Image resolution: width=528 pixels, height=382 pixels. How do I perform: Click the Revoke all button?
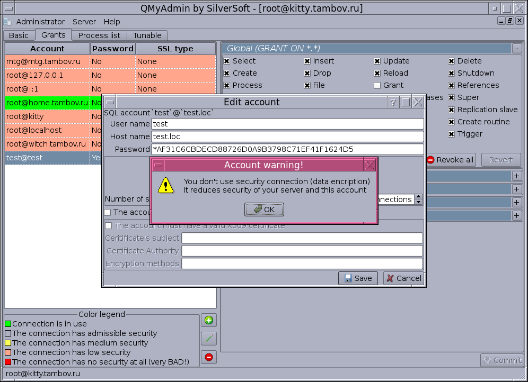coord(450,160)
